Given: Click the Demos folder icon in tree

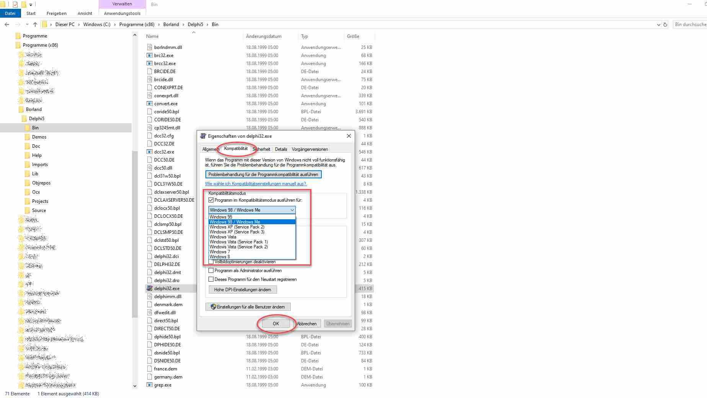Looking at the screenshot, I should click(x=27, y=137).
